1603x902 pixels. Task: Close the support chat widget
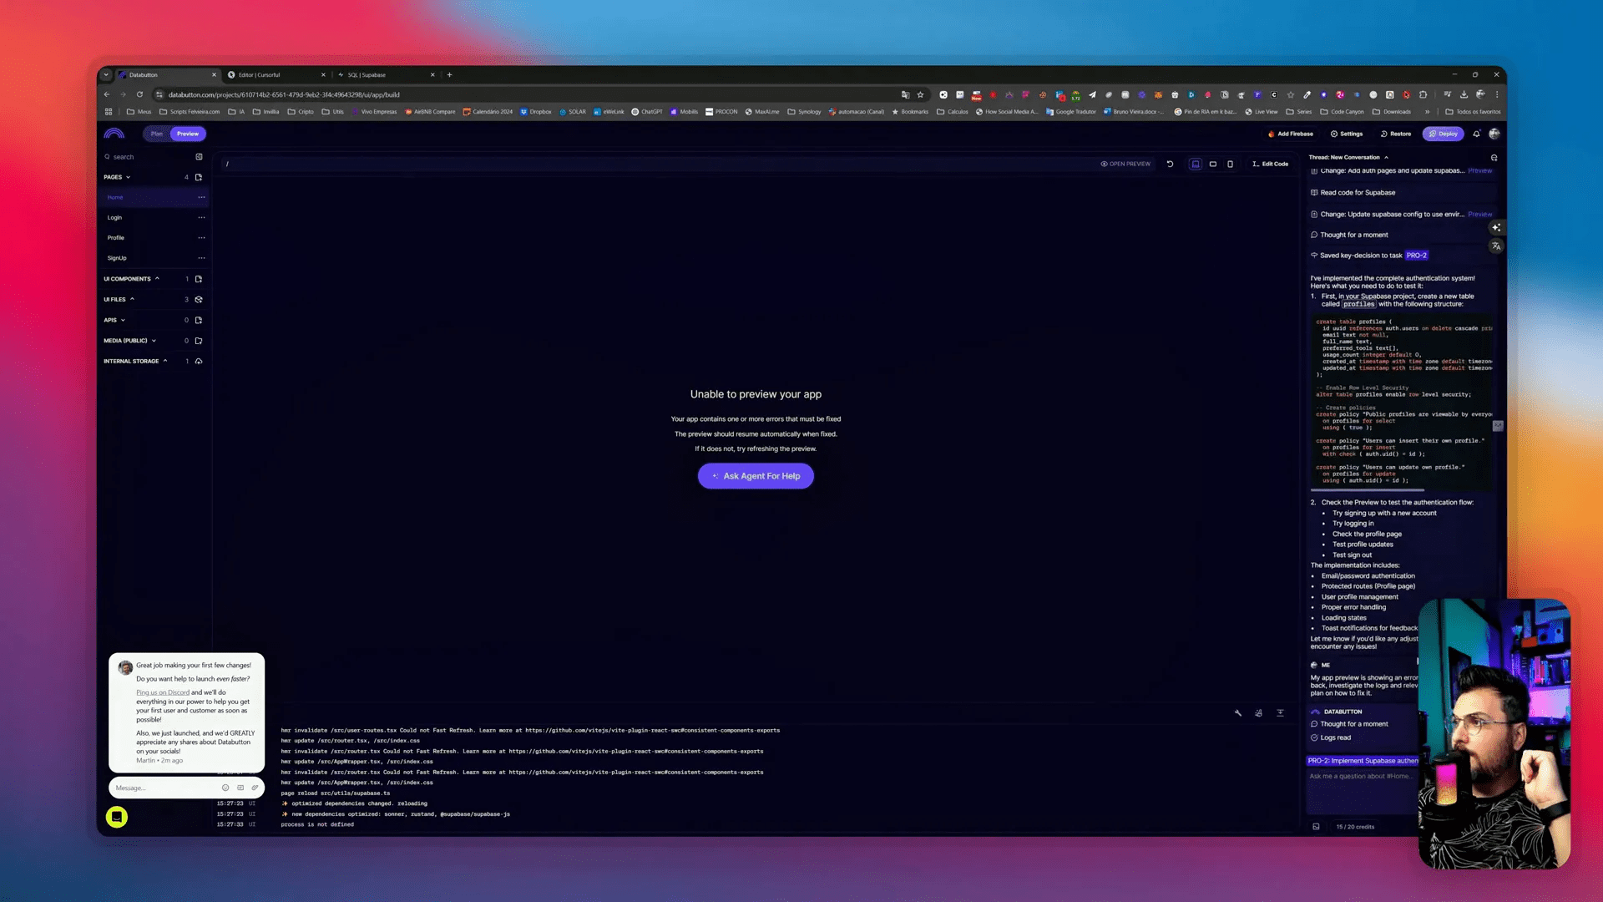click(117, 817)
